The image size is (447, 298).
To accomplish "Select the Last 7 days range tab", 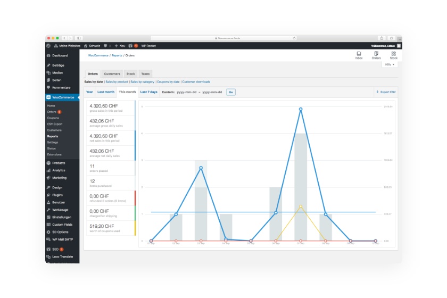I will click(149, 92).
